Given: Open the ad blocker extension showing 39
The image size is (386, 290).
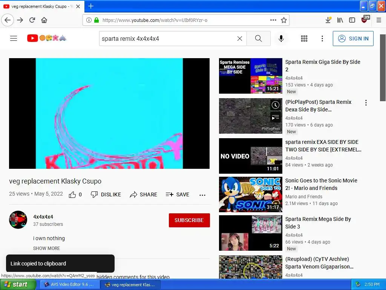Looking at the screenshot, I should coord(365,20).
